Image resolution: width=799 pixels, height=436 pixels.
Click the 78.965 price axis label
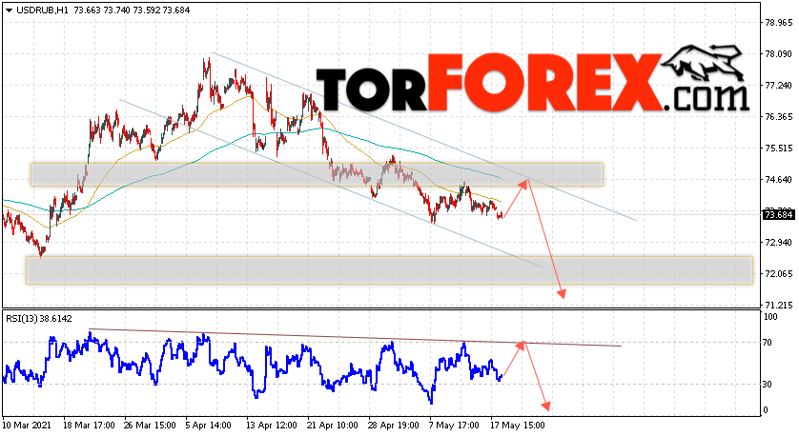coord(779,23)
